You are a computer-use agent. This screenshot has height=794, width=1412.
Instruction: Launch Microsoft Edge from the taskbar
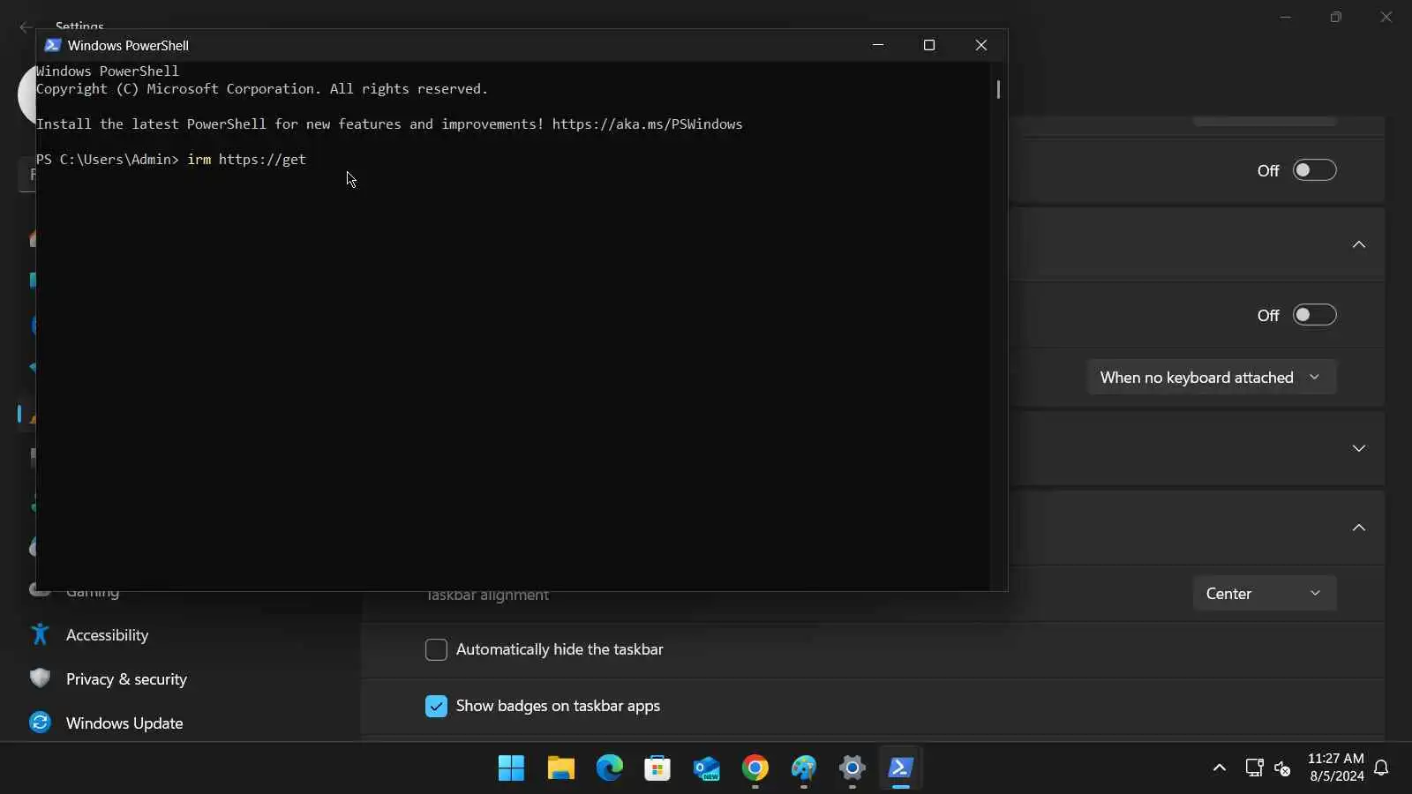pyautogui.click(x=609, y=768)
